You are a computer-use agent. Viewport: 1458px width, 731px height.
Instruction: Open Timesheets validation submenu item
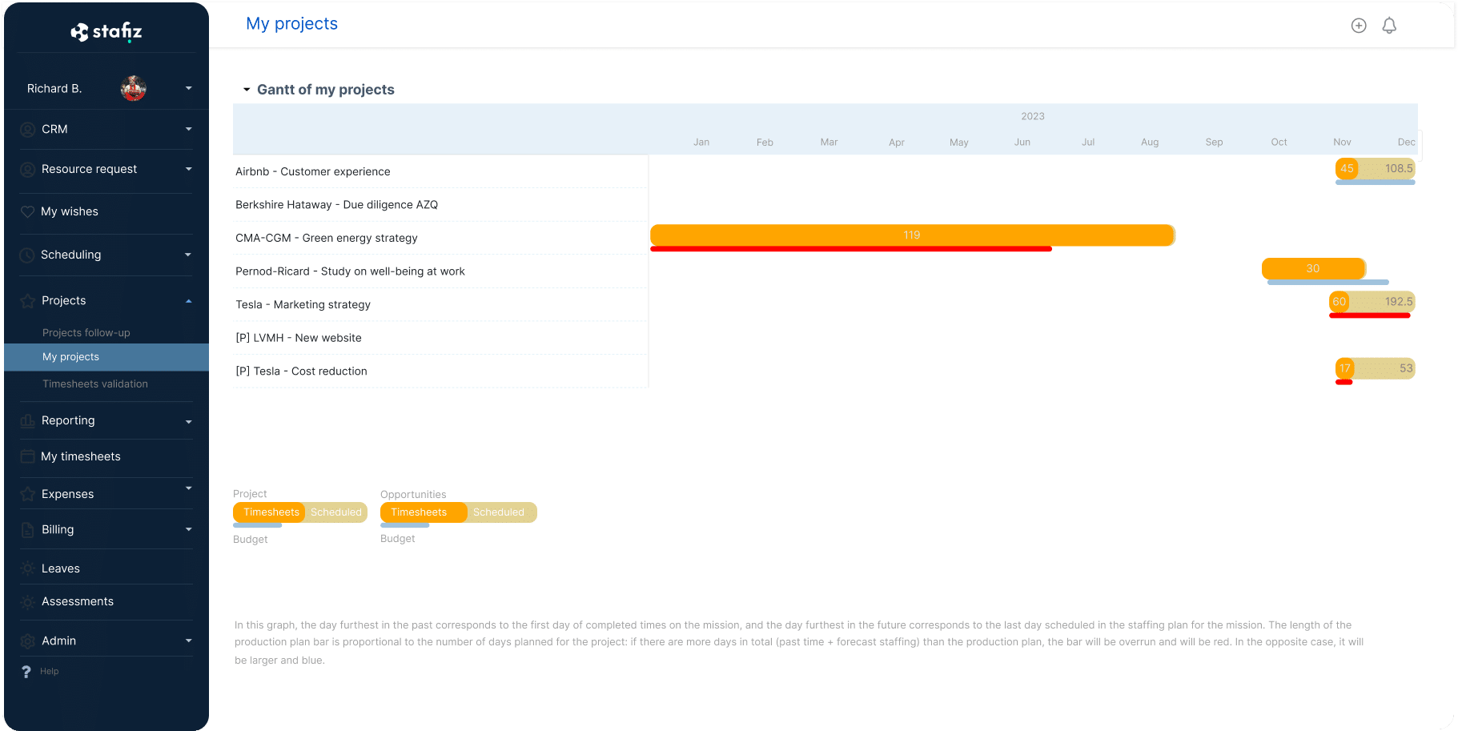94,384
